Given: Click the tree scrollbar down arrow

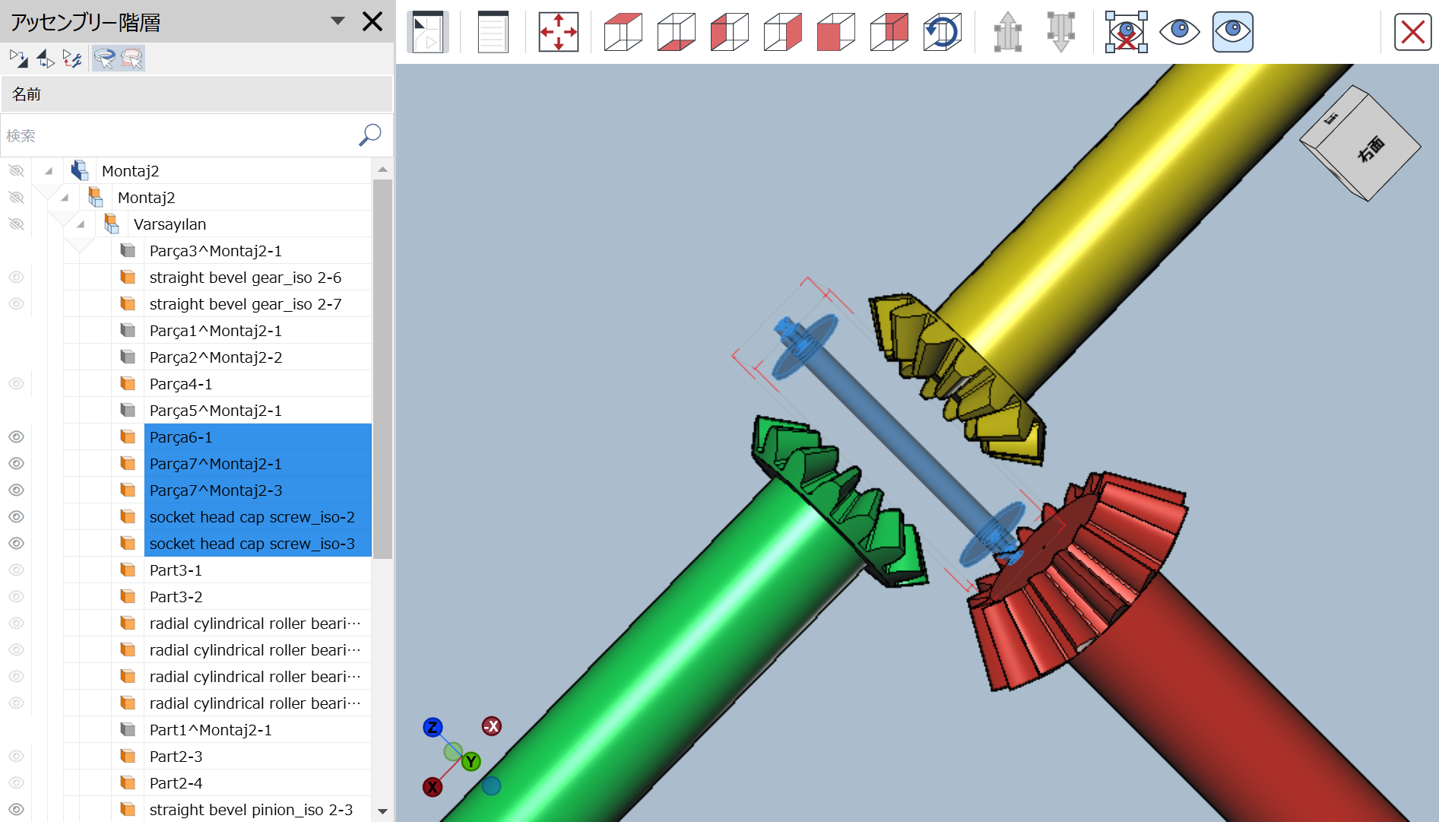Looking at the screenshot, I should coord(382,811).
